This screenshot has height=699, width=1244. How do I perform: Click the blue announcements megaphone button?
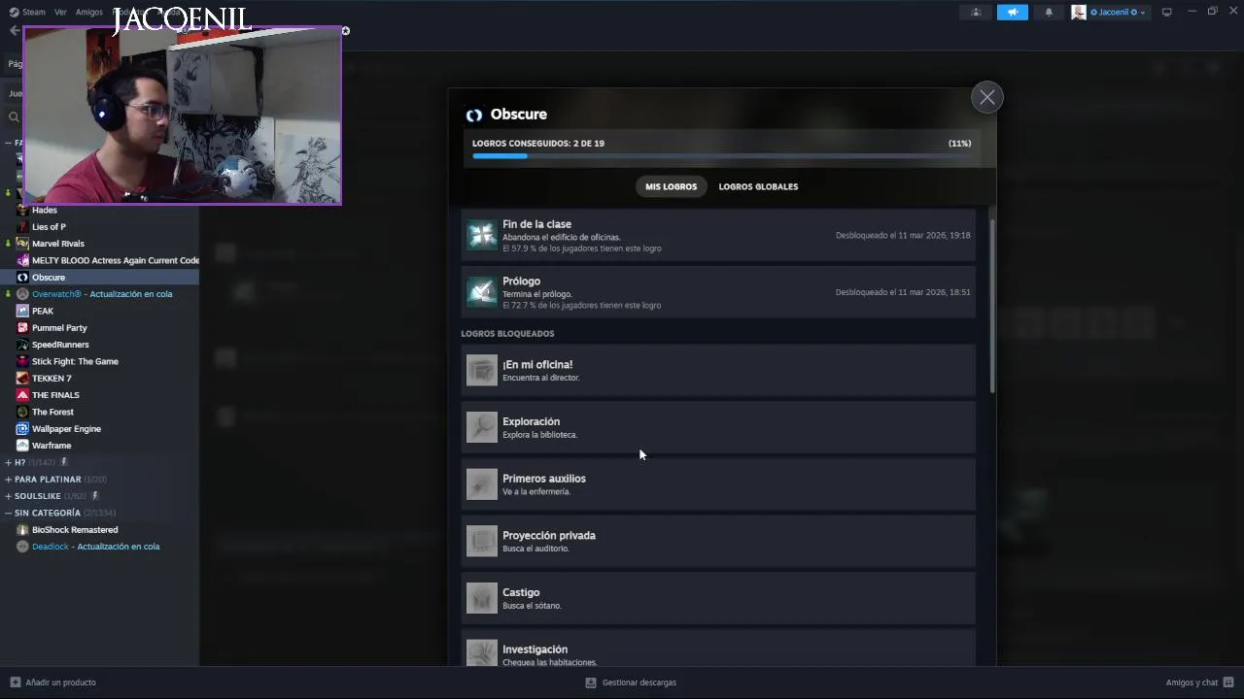coord(1012,12)
